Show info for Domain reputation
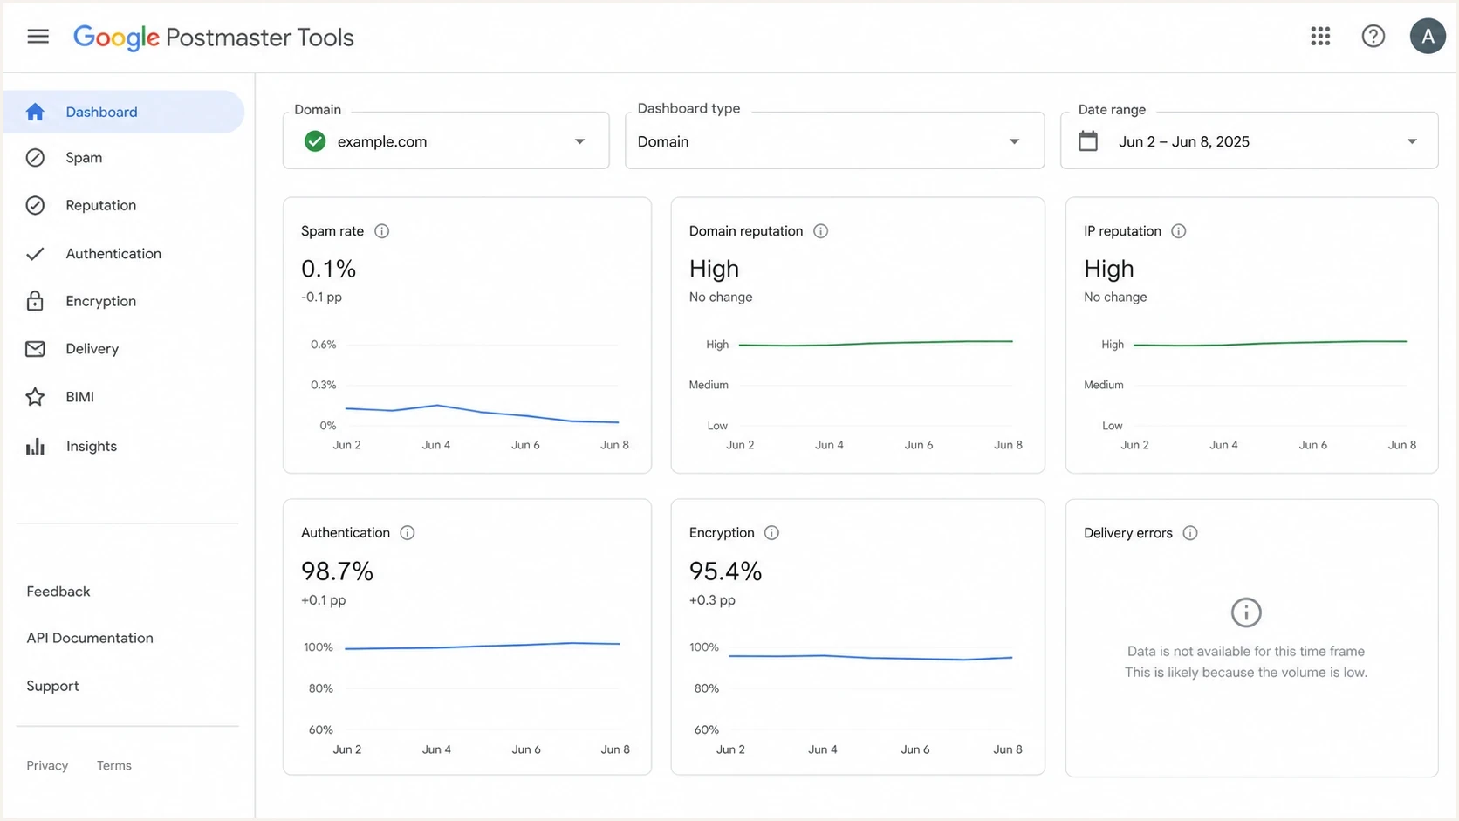The width and height of the screenshot is (1459, 821). pos(820,231)
